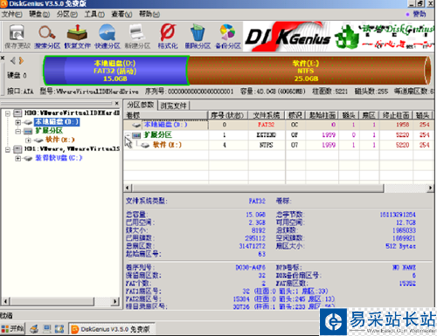Open the 开始 (Start) menu button
Screen dimensions: 437x336
(x=12, y=329)
